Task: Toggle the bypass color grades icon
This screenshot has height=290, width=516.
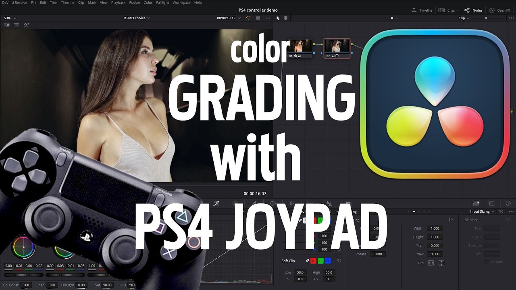Action: coord(248,18)
